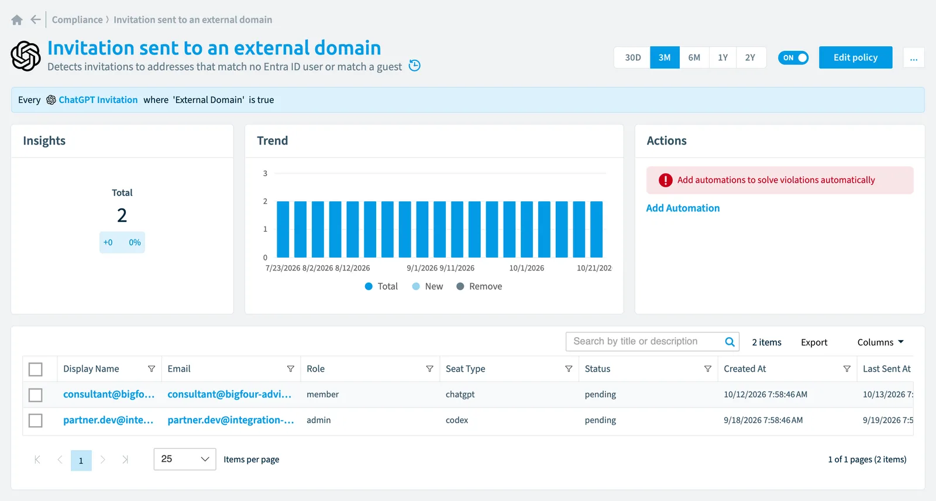Filter the Status column
Image resolution: width=936 pixels, height=501 pixels.
click(708, 369)
